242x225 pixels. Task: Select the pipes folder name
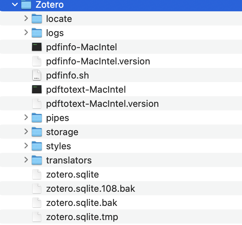(57, 118)
